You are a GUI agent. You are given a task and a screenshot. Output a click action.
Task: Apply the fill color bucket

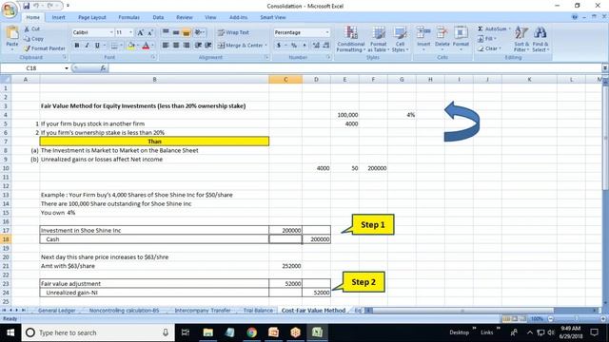tap(131, 46)
